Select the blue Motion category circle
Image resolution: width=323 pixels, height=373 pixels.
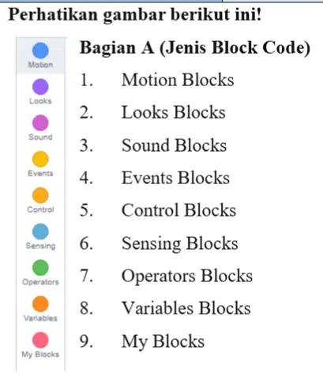(x=40, y=51)
